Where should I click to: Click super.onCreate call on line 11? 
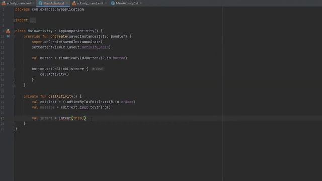pyautogui.click(x=67, y=42)
